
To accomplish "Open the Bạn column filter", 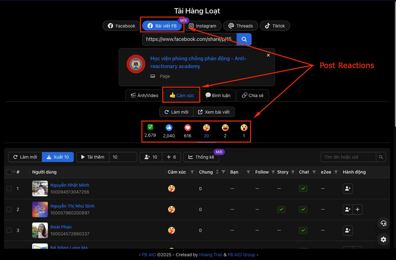I will pyautogui.click(x=248, y=172).
